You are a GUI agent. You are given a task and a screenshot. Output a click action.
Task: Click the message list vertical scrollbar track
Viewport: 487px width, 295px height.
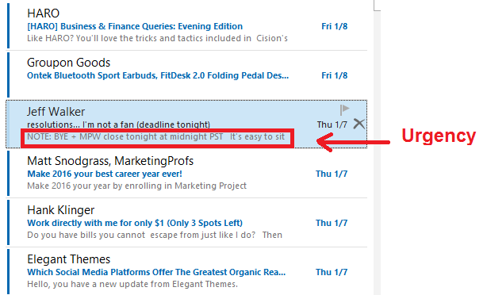377,152
